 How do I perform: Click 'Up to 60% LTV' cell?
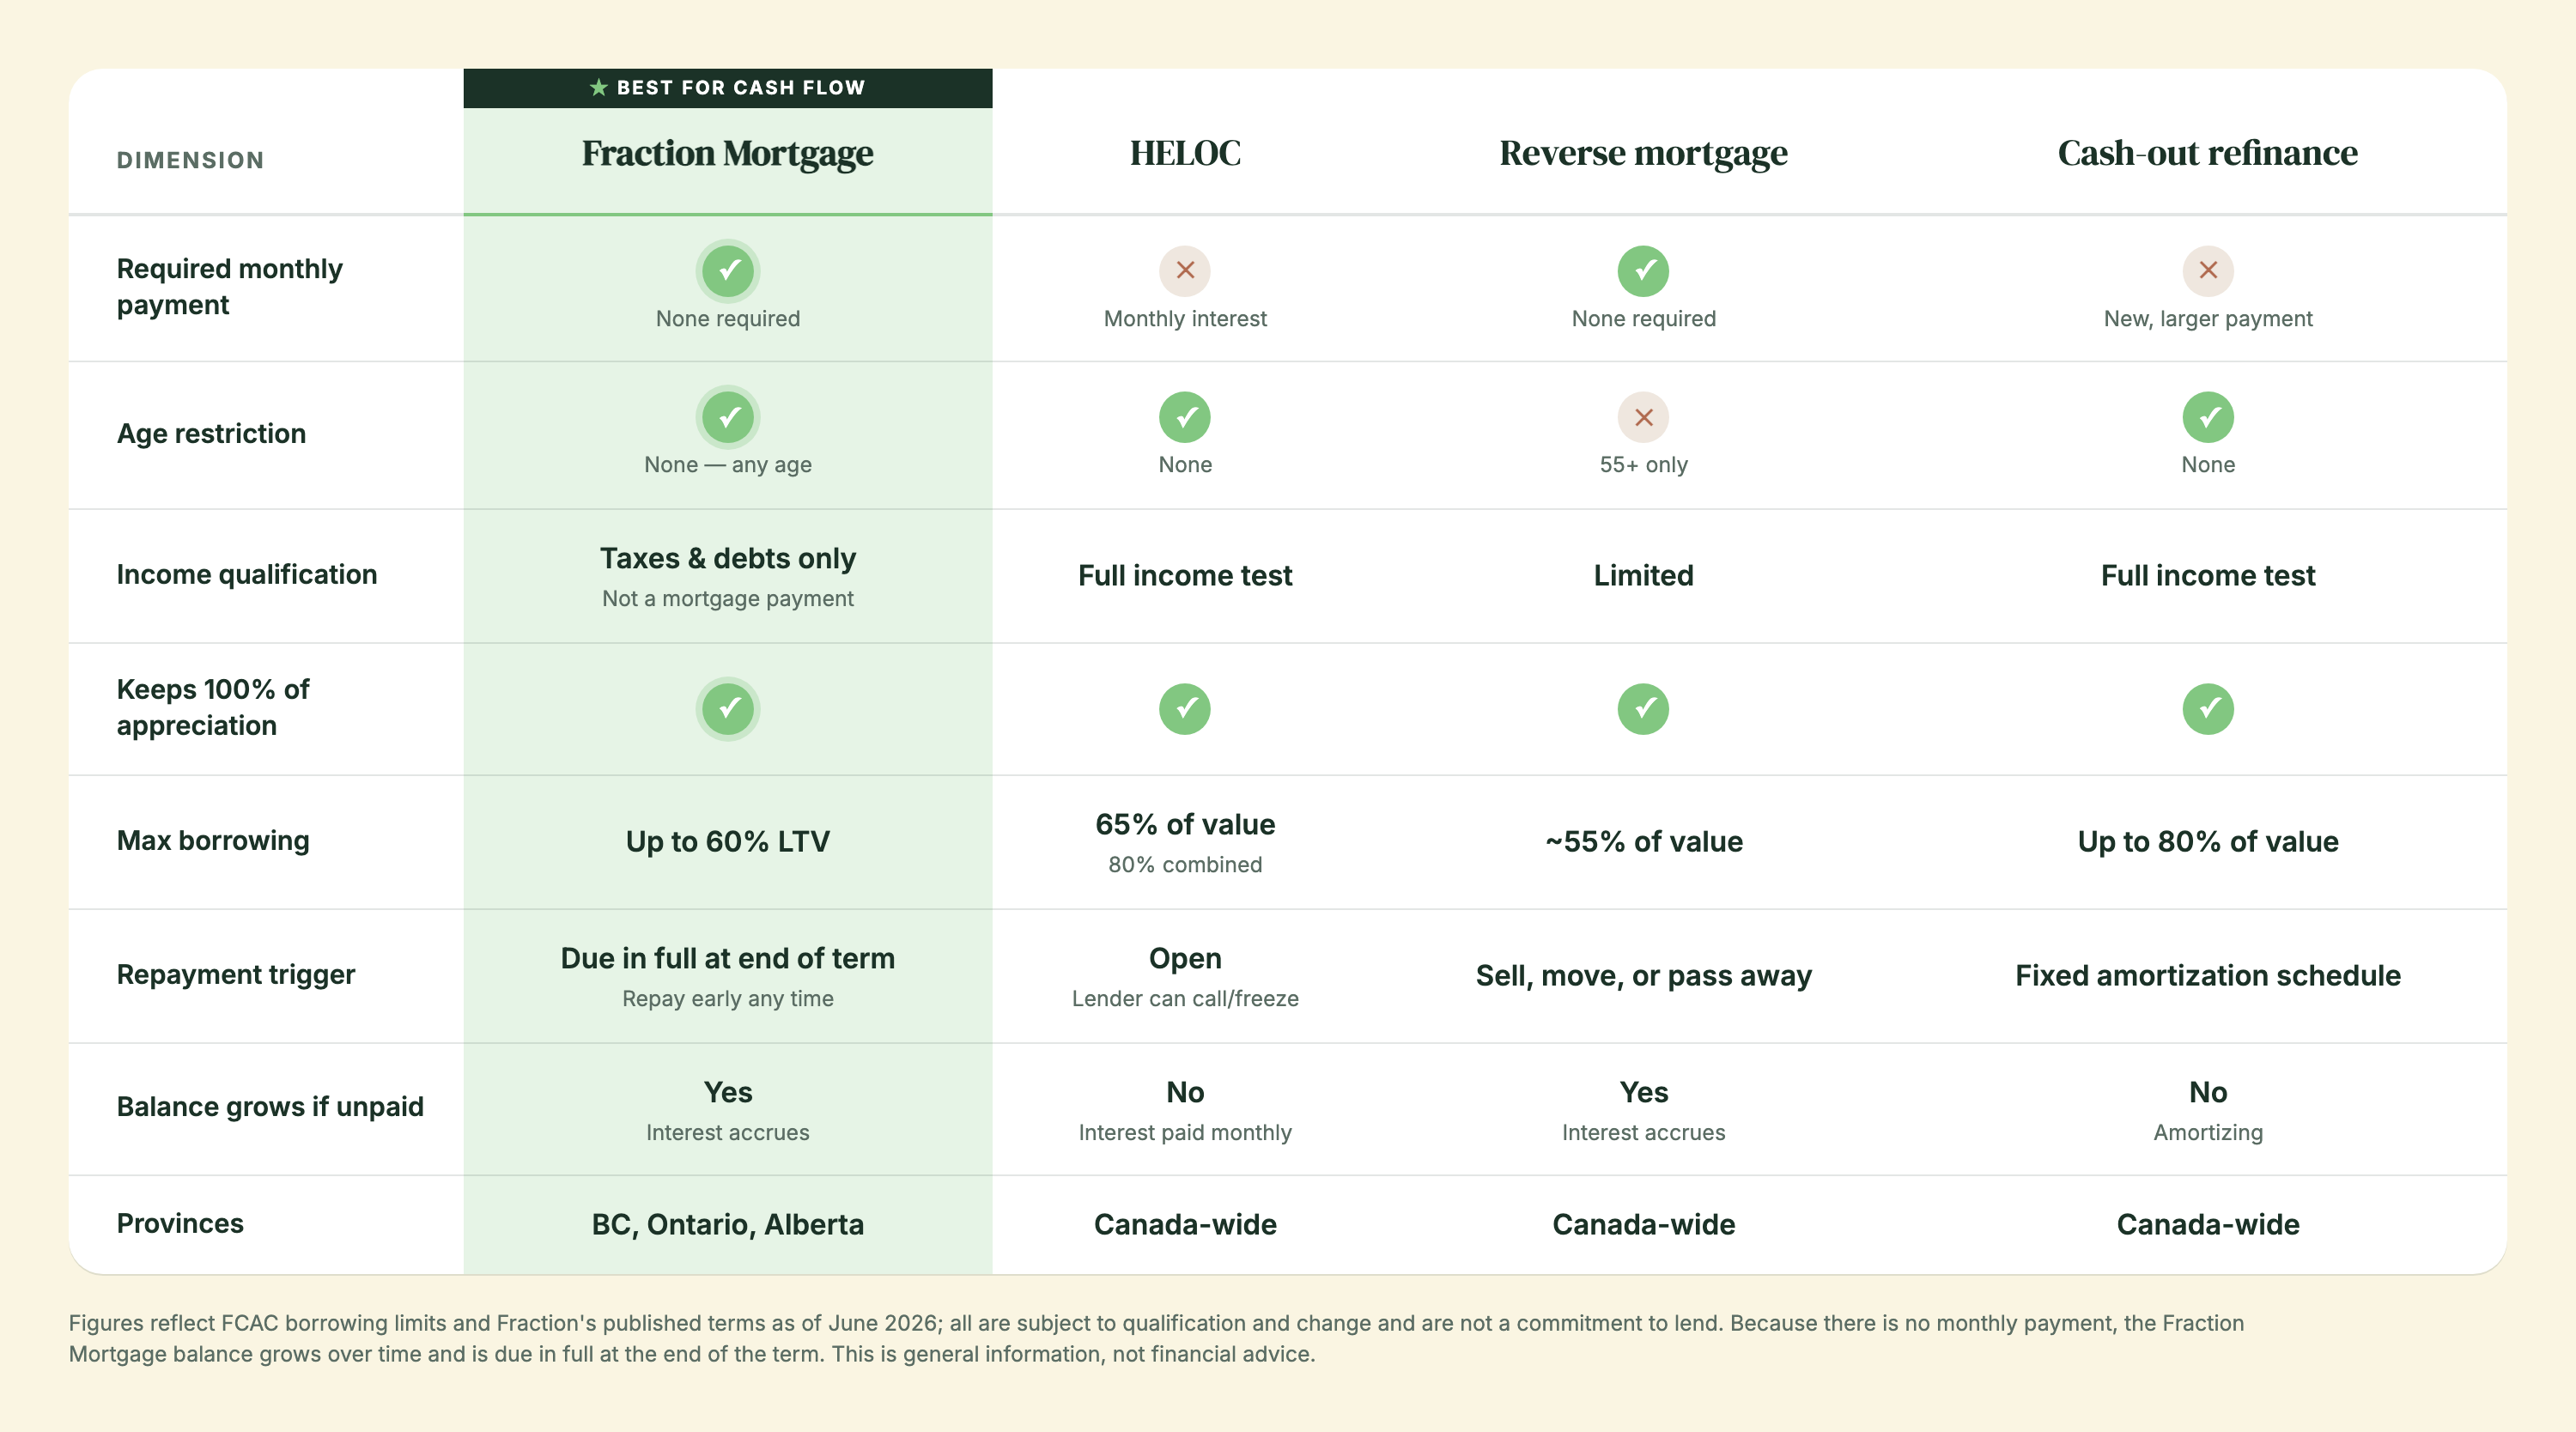coord(728,841)
